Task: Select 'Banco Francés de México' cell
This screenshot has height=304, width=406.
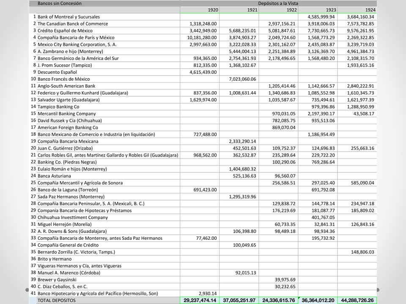Action: pos(108,79)
